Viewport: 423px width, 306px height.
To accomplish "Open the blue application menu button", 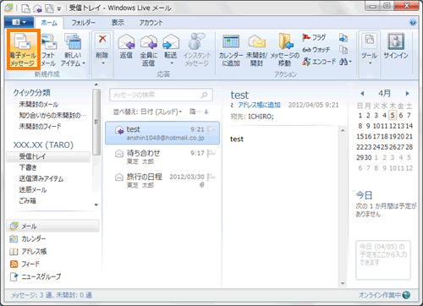I will [x=19, y=22].
